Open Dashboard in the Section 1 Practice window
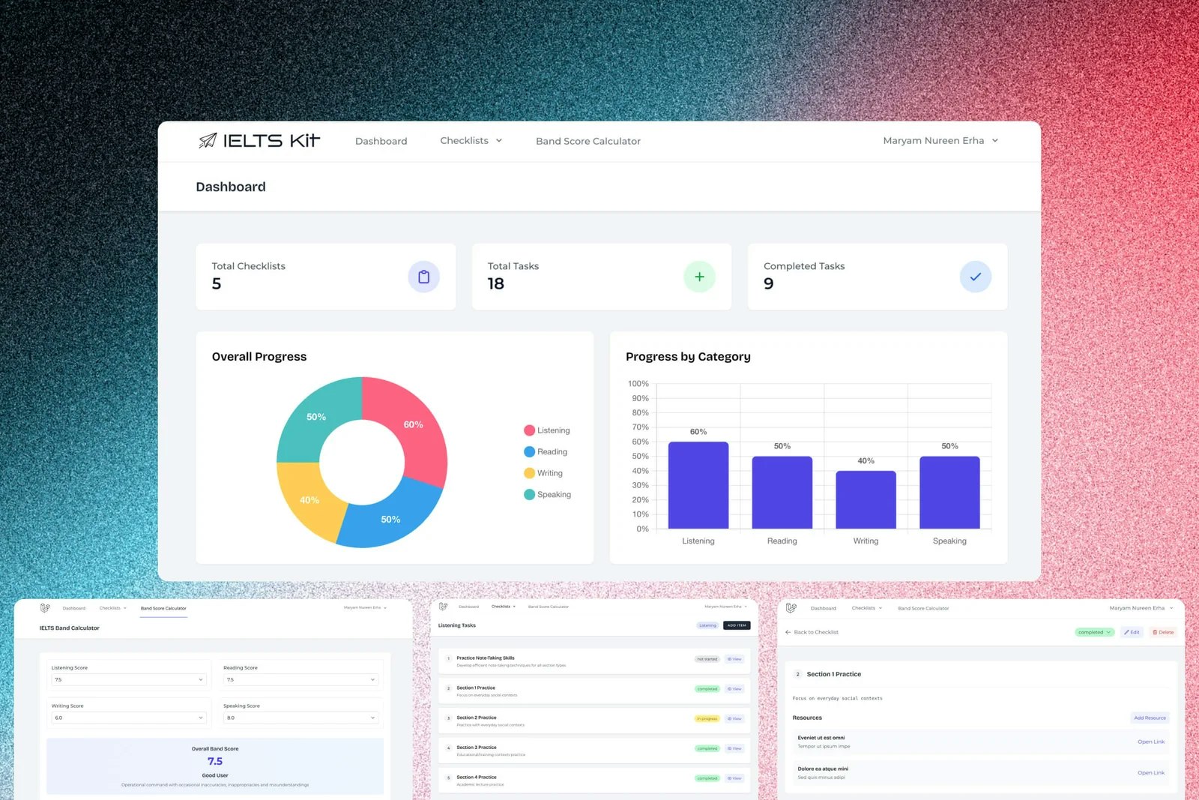The height and width of the screenshot is (800, 1199). [x=824, y=608]
